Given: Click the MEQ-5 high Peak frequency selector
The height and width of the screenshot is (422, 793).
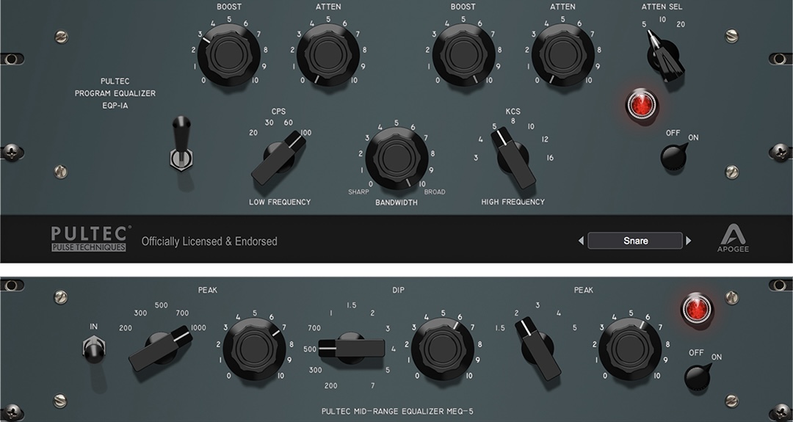Looking at the screenshot, I should [x=538, y=349].
